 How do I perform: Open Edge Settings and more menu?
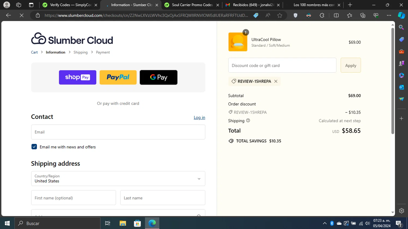pos(389,15)
